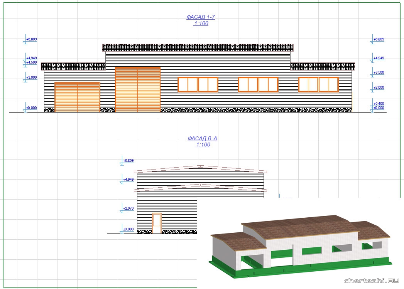Select the +2,000 elevation marker on right
Screen dimensions: 404x289
click(x=379, y=87)
